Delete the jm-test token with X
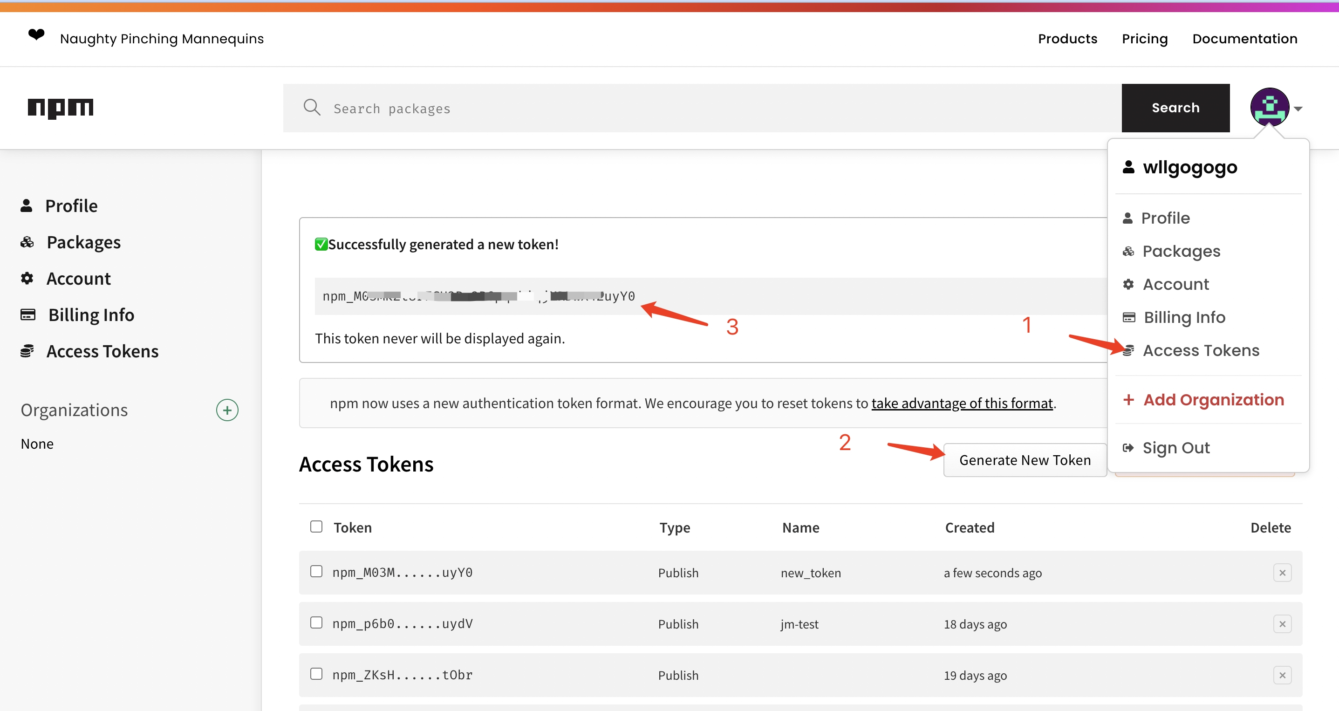This screenshot has height=711, width=1339. [x=1282, y=624]
